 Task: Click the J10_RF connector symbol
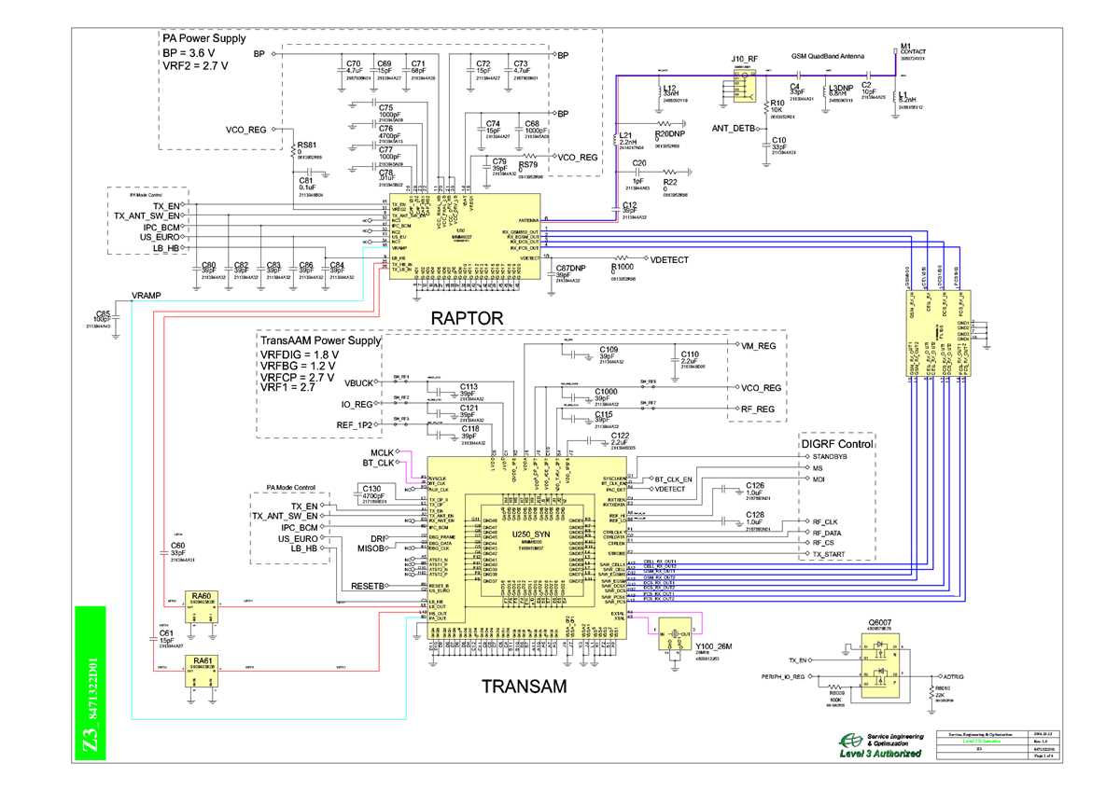(745, 88)
